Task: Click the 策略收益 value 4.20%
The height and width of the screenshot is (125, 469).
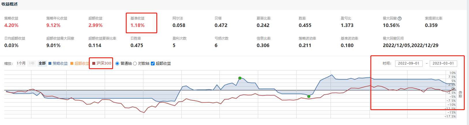Action: click(12, 25)
